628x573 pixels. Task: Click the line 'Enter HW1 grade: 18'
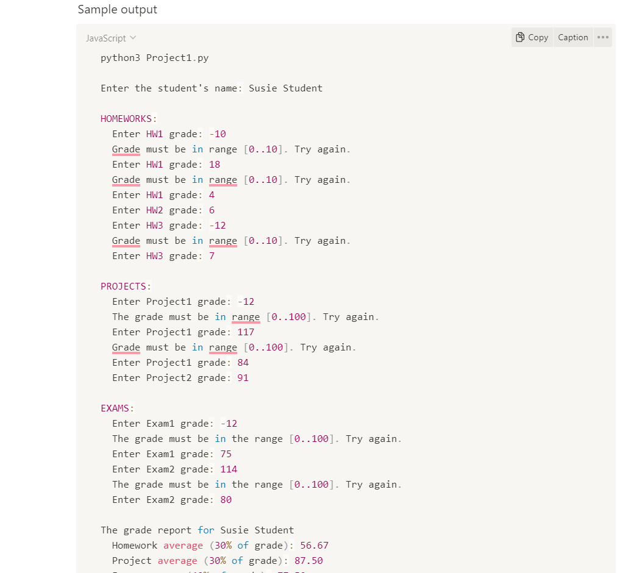[x=166, y=164]
